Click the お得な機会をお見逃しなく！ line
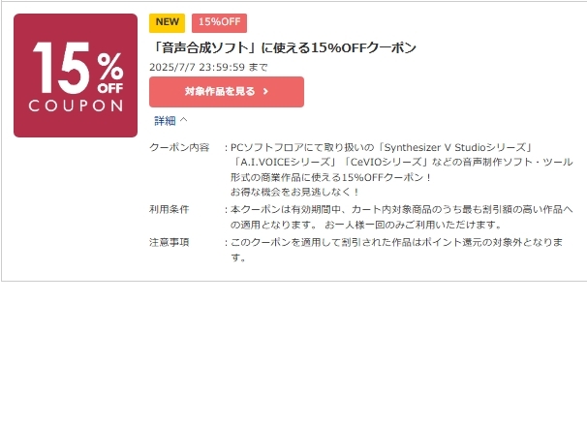587x423 pixels. pyautogui.click(x=295, y=193)
